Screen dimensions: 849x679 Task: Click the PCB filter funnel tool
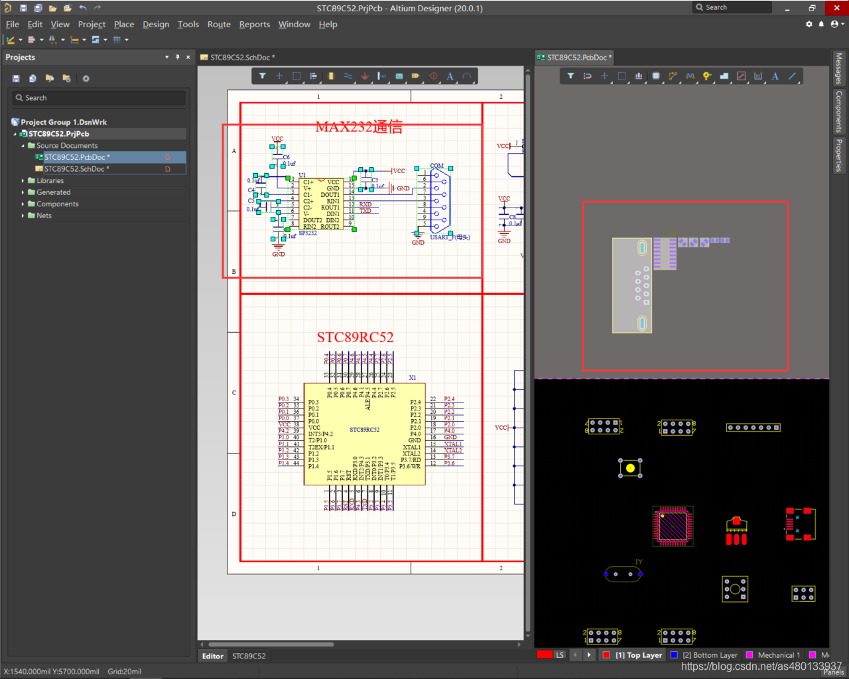(570, 76)
